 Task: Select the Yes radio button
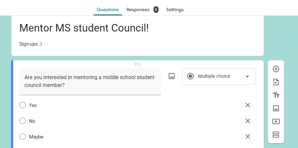[x=23, y=105]
